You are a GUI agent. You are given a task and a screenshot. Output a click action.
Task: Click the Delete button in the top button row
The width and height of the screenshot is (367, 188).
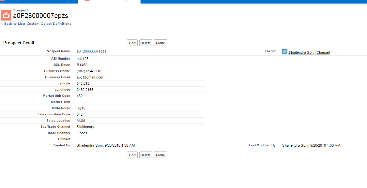(145, 43)
